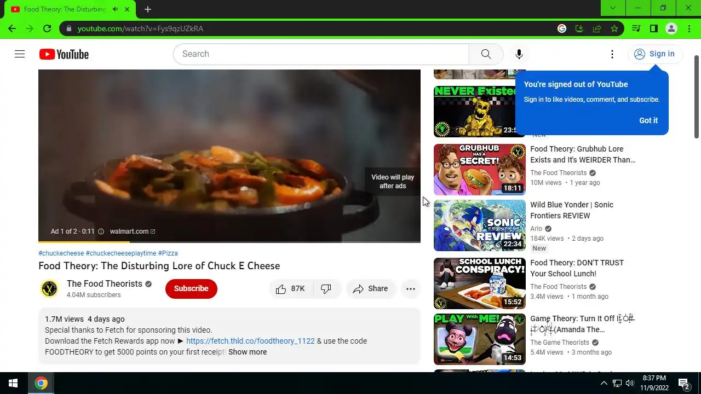
Task: Like the video with the 87K thumbs-up
Action: (290, 289)
